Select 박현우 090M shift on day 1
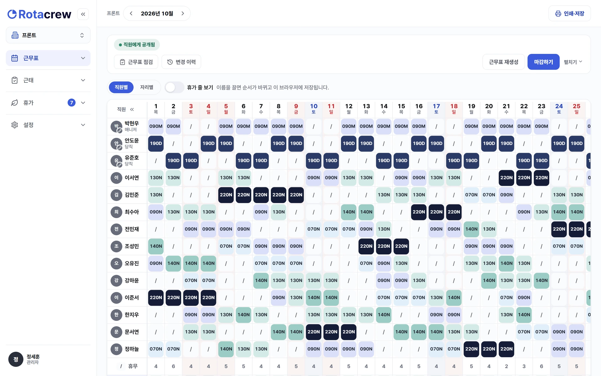 [156, 126]
